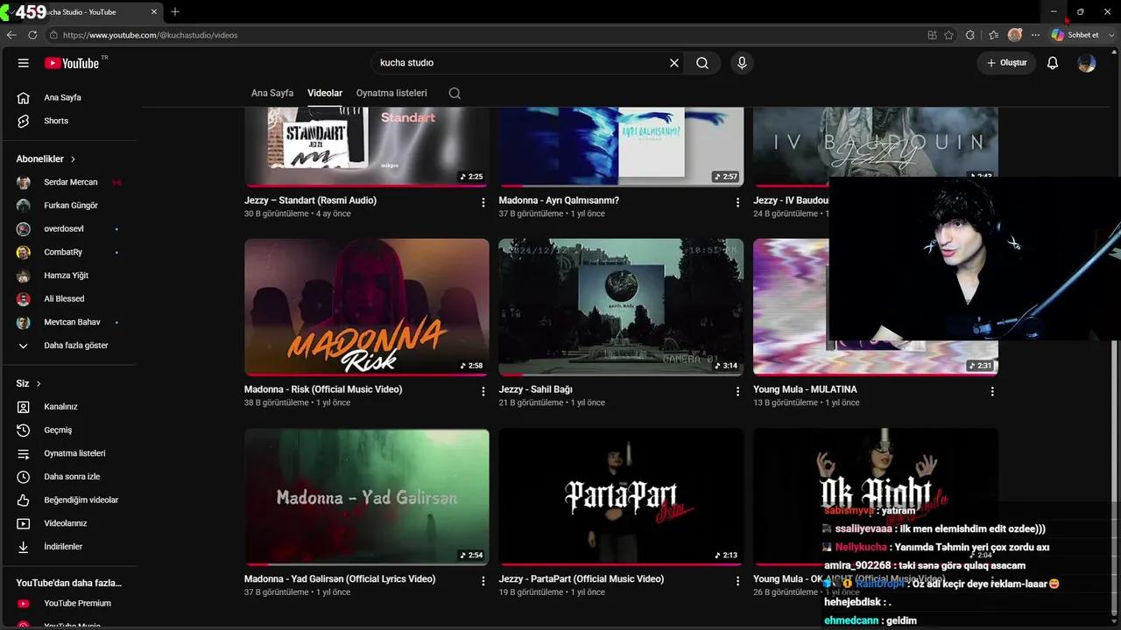Play the Madonna Yad Gəlirsən thumbnail

coord(367,497)
